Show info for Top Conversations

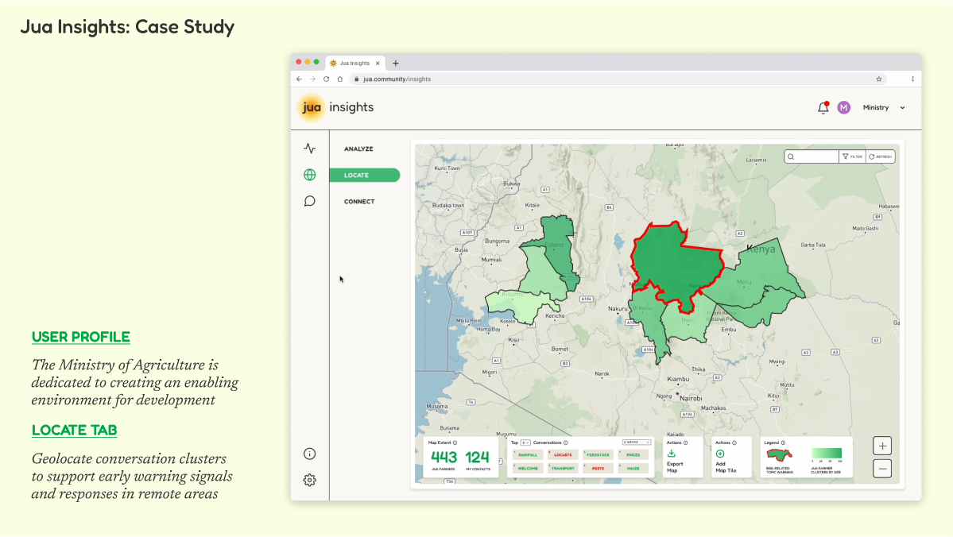click(566, 442)
